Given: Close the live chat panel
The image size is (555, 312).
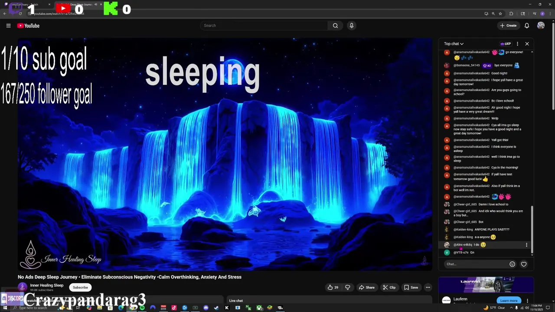Looking at the screenshot, I should click(x=527, y=44).
